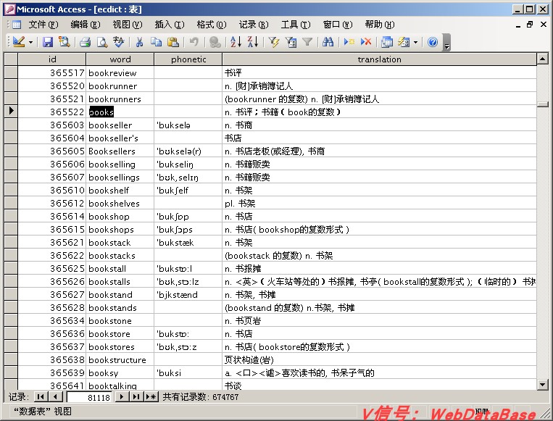Go to previous record button
553x421 pixels.
click(x=55, y=396)
